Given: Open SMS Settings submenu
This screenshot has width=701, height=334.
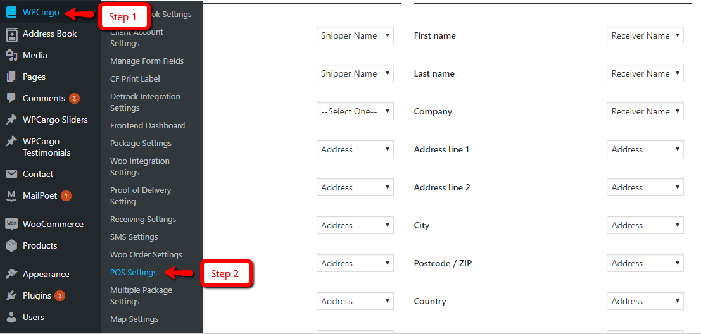Looking at the screenshot, I should [x=134, y=237].
